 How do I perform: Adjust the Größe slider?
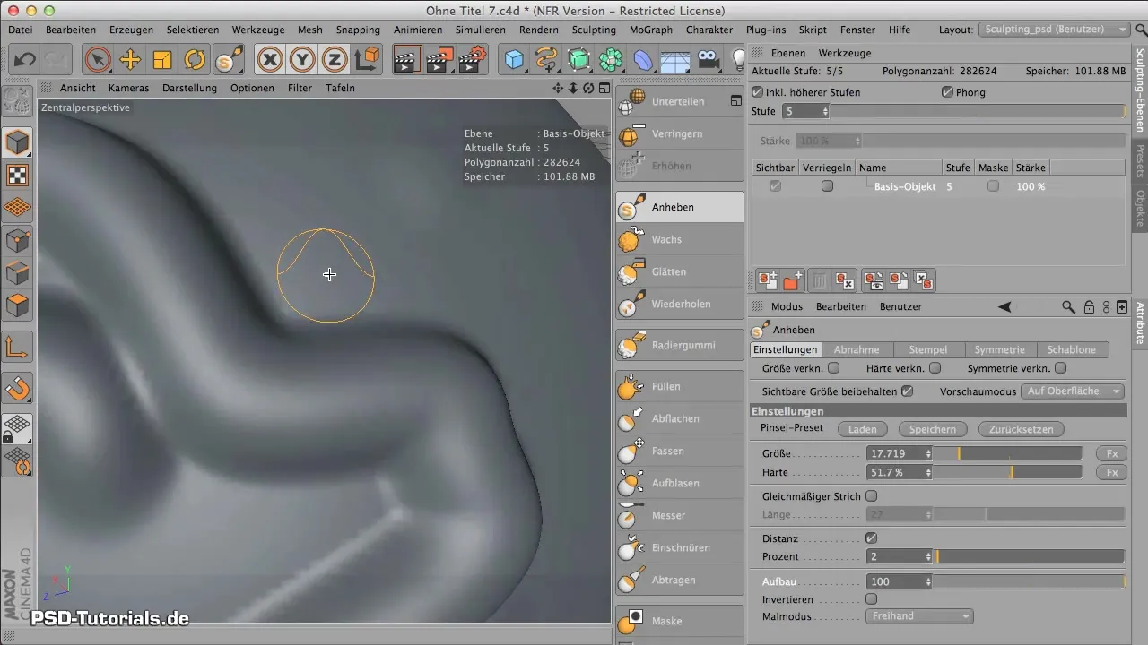[x=1009, y=454]
